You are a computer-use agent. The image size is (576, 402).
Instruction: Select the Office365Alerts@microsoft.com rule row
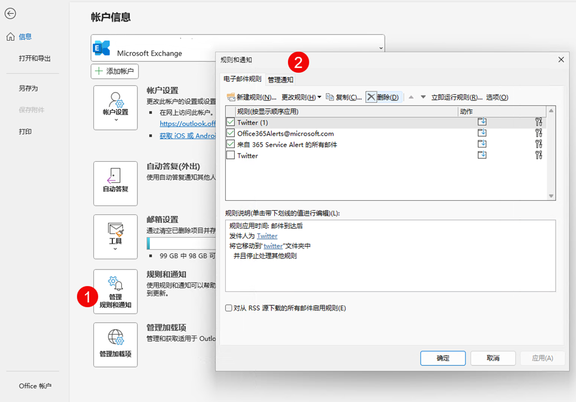click(x=386, y=133)
